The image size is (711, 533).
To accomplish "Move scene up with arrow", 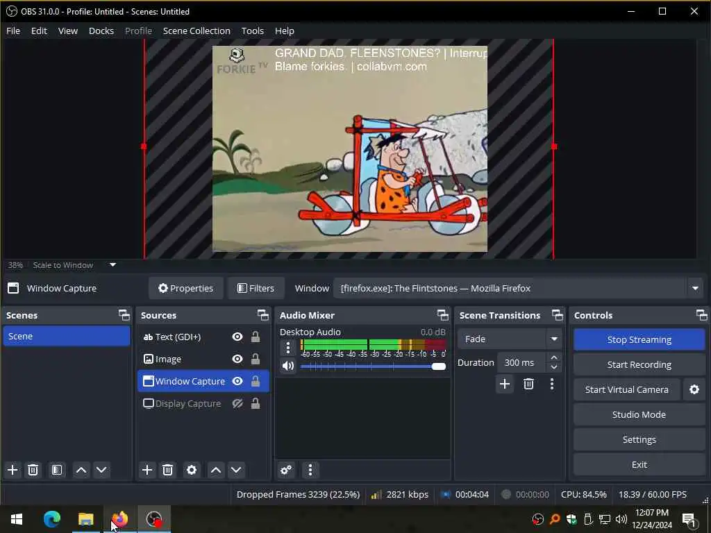I will tap(81, 470).
